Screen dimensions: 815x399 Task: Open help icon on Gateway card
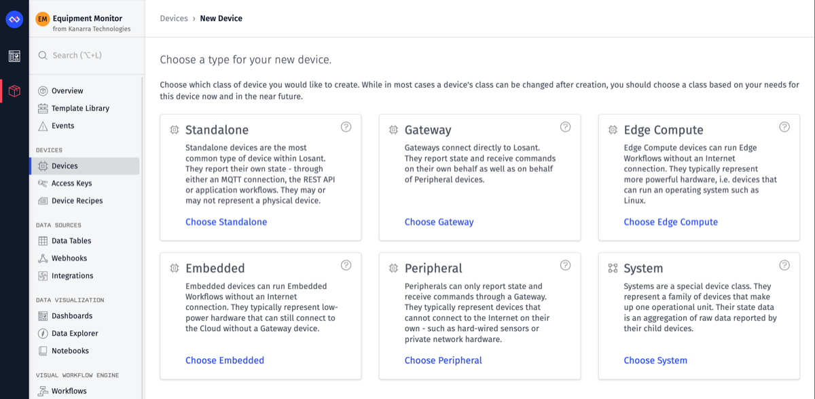pos(566,127)
